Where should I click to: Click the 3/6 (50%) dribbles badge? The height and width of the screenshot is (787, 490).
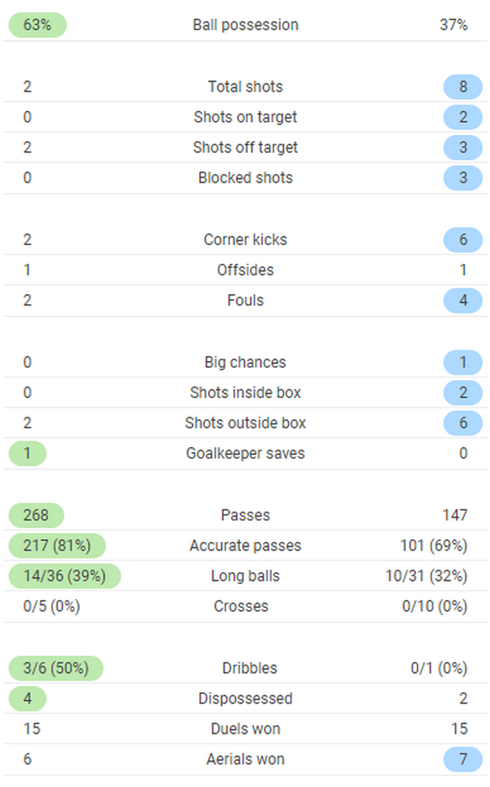click(56, 668)
